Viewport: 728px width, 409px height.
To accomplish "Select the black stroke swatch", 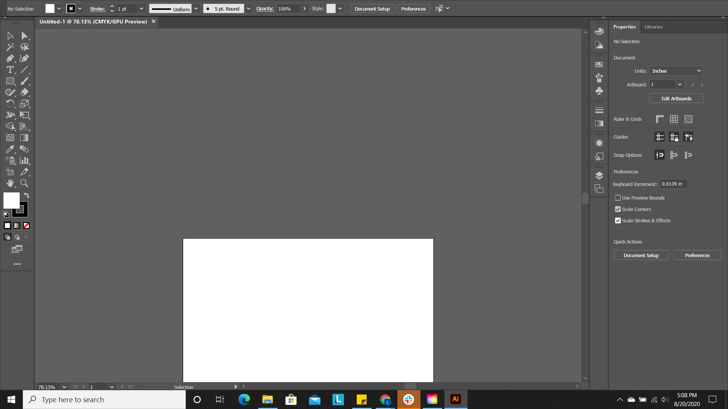I will (x=20, y=209).
